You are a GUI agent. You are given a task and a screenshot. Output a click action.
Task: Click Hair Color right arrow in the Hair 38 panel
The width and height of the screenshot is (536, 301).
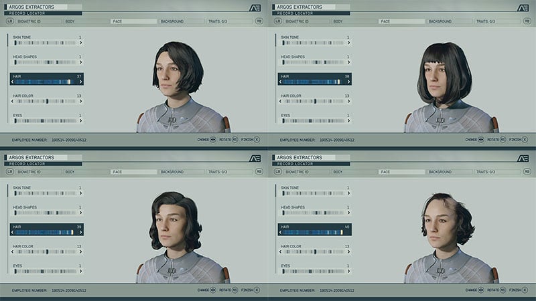click(x=349, y=102)
